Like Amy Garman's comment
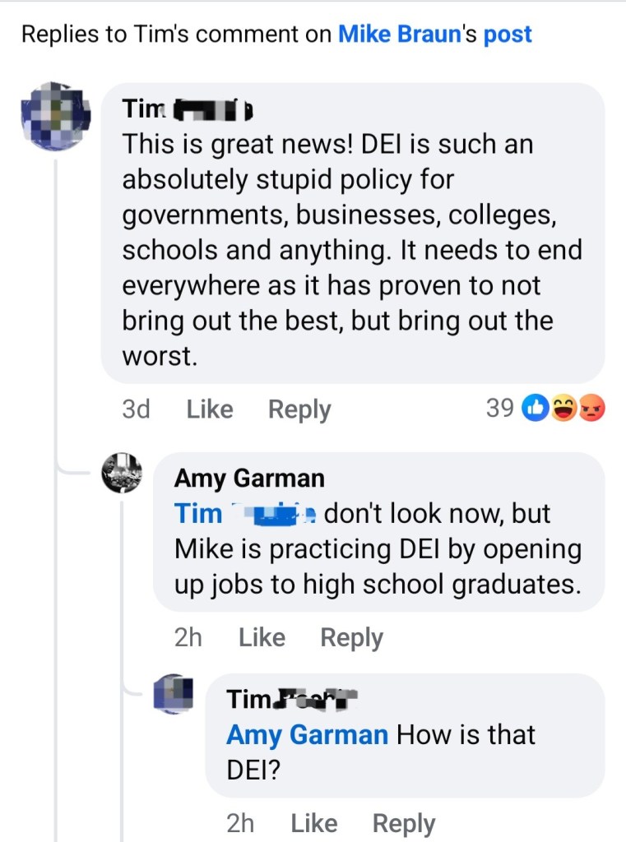This screenshot has height=842, width=626. (262, 637)
